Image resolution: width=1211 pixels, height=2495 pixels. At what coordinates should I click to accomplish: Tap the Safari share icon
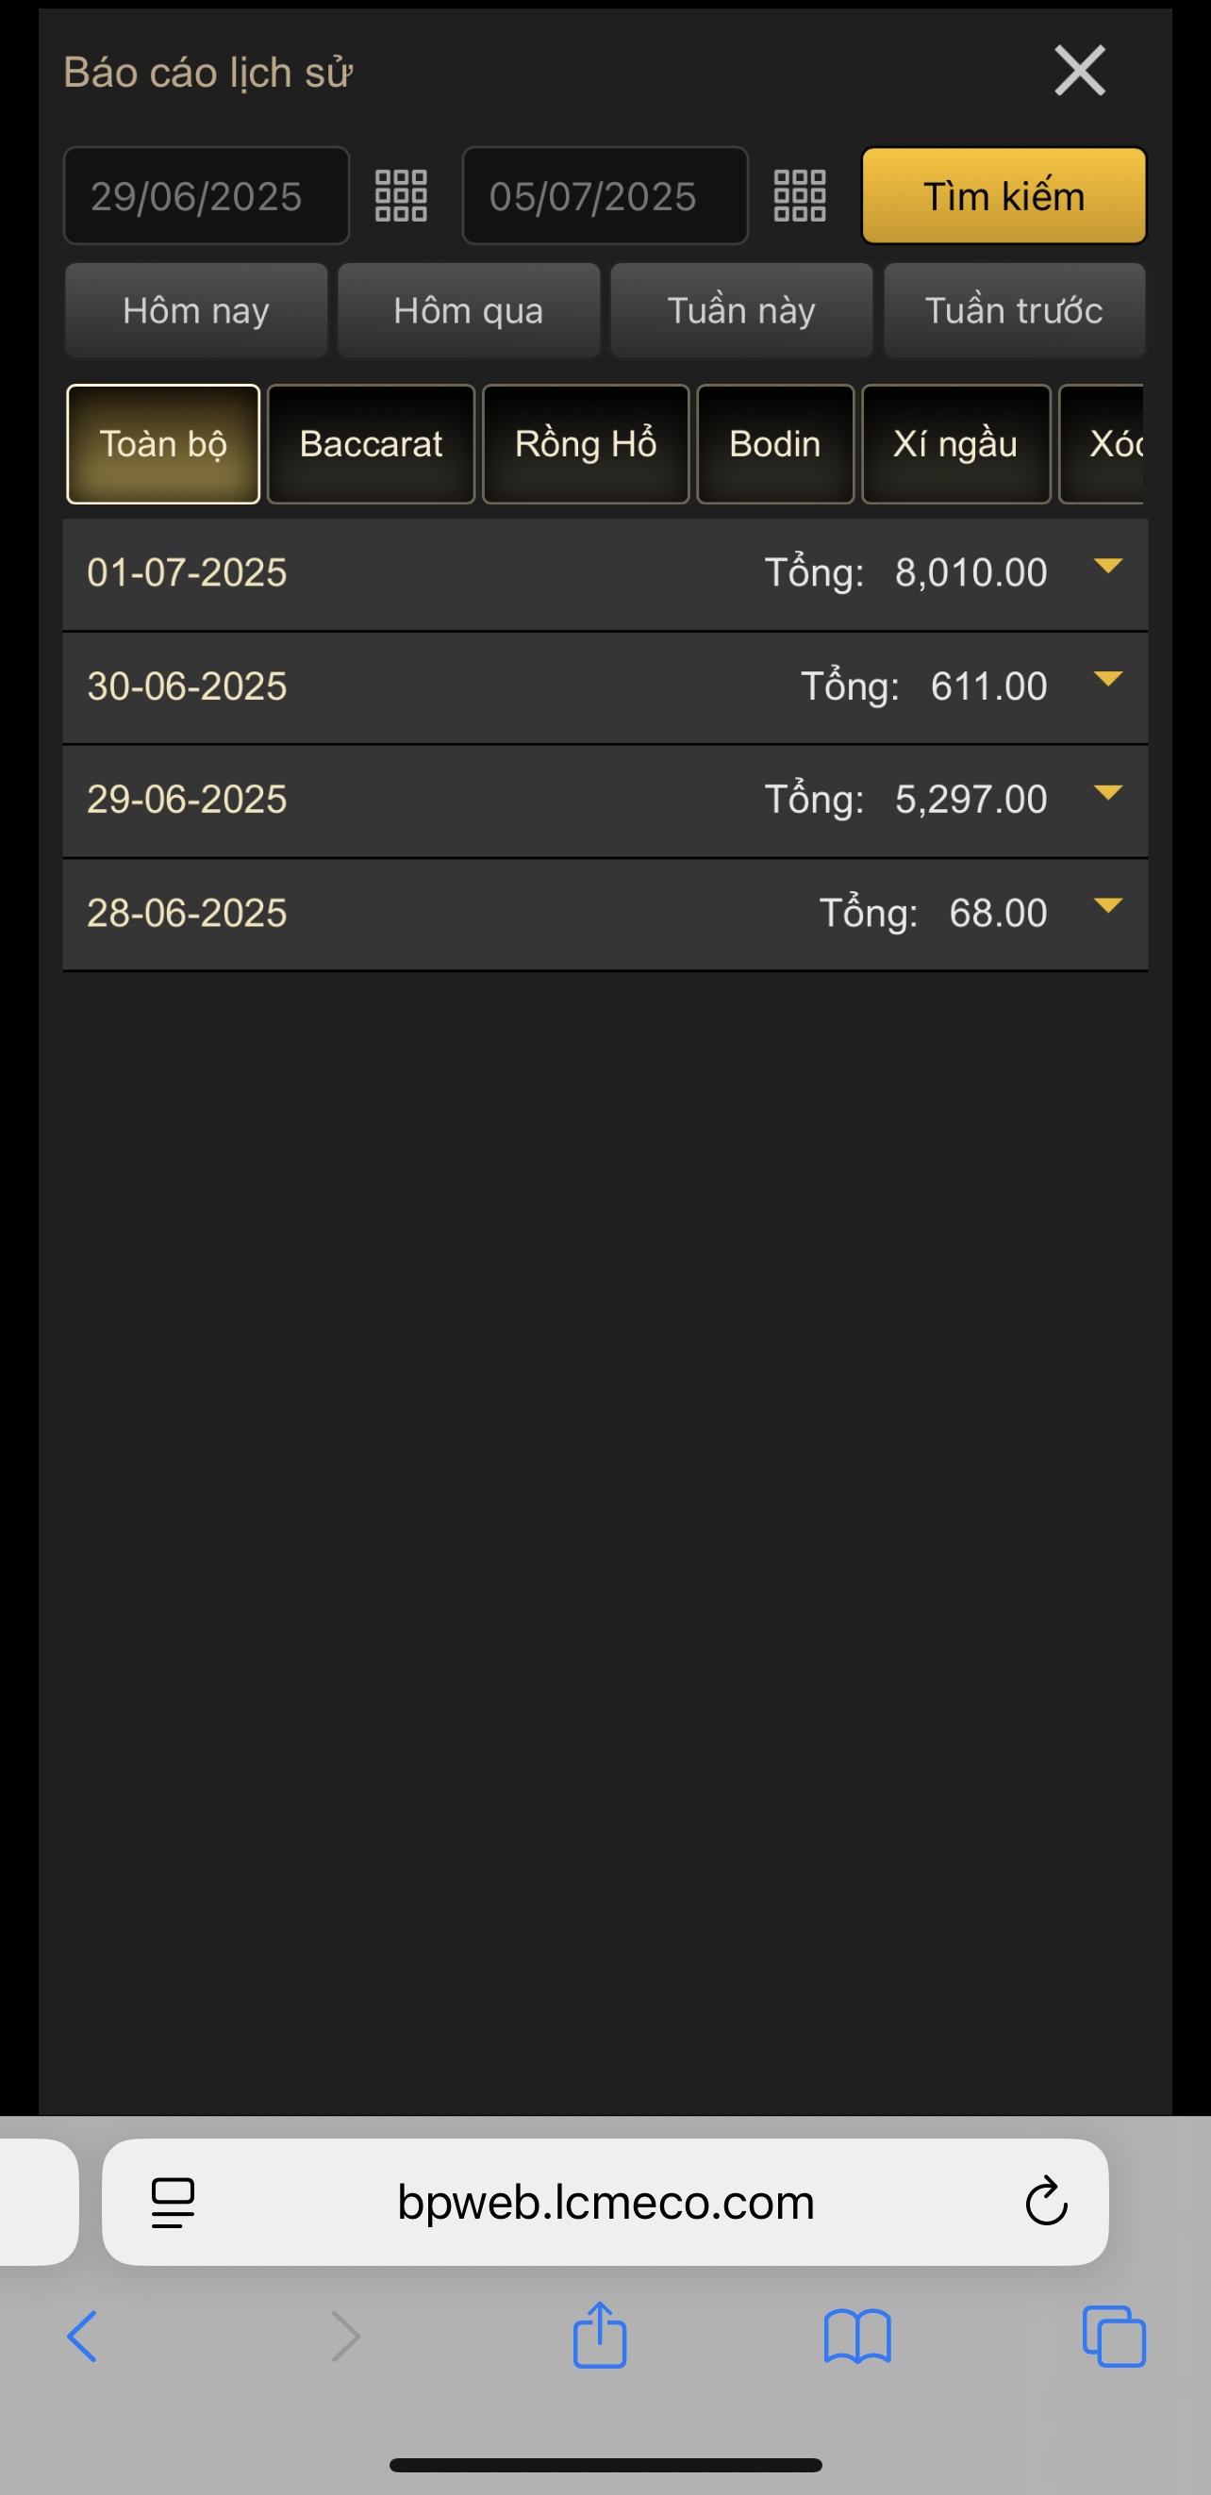click(600, 2337)
